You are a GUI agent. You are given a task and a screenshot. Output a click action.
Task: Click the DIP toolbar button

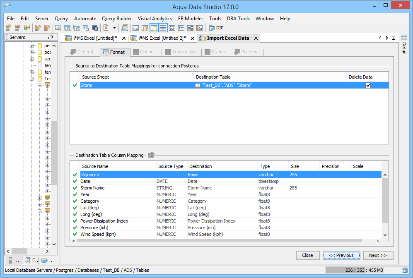click(216, 28)
